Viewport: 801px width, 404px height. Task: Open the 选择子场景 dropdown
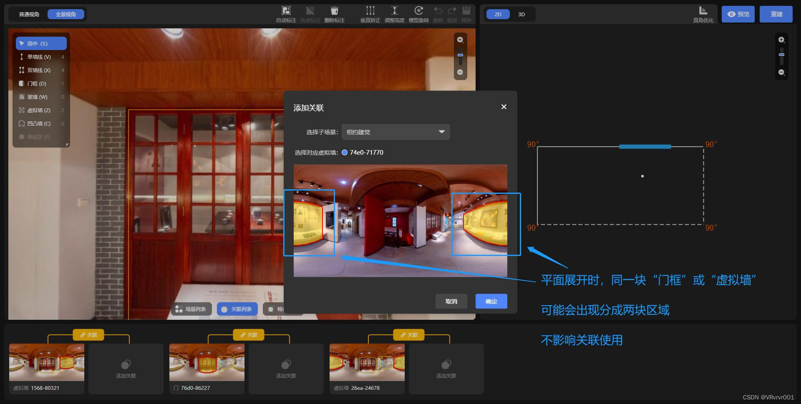(x=395, y=132)
